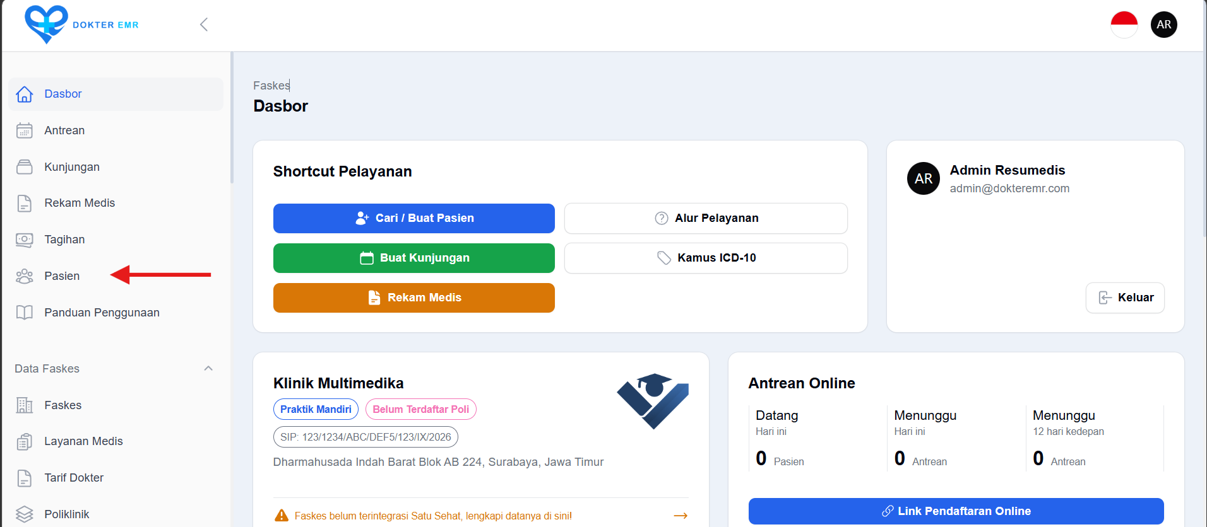Click the Belum Terdaftar Poli badge
The height and width of the screenshot is (527, 1207).
pyautogui.click(x=421, y=409)
